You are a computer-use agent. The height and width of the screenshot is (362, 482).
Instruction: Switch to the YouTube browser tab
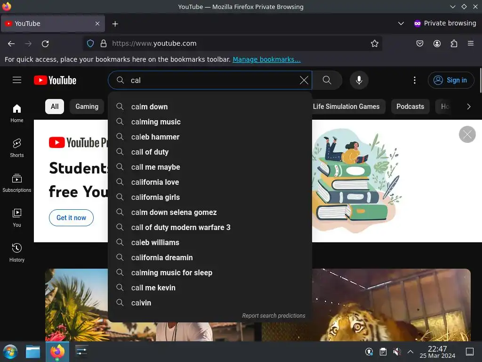[x=53, y=24]
